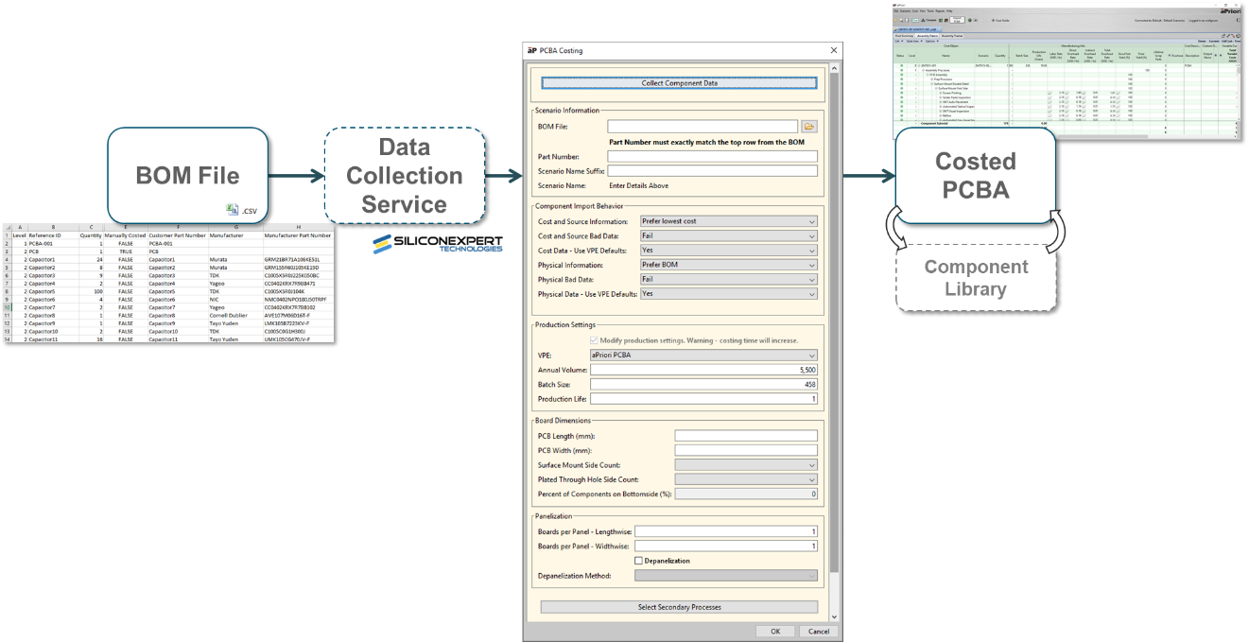The height and width of the screenshot is (642, 1249).
Task: Open Cost and Source Information dropdown
Action: click(728, 221)
